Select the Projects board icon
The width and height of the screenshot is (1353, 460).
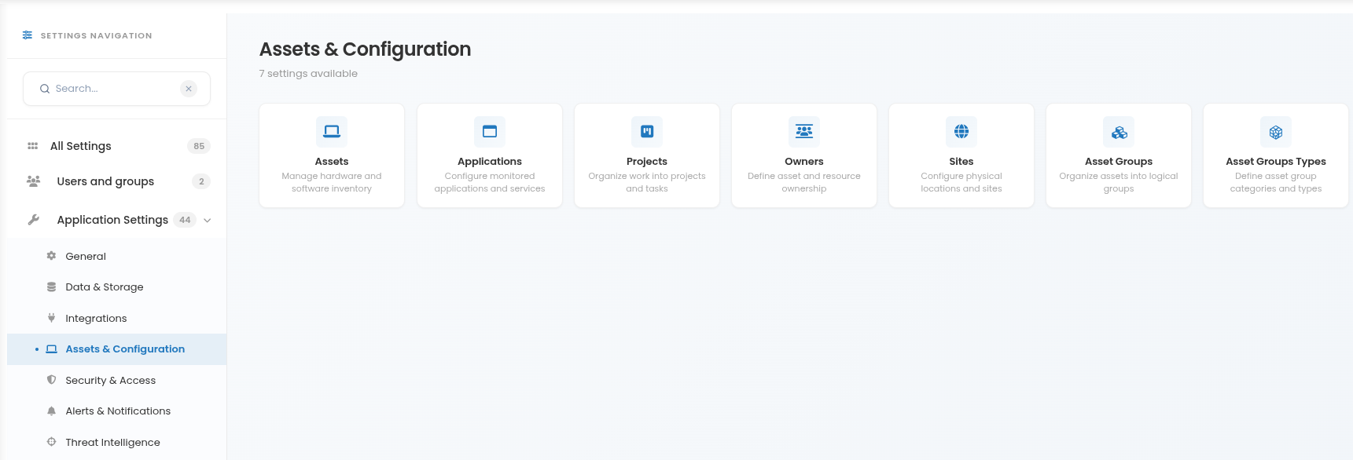(x=647, y=132)
